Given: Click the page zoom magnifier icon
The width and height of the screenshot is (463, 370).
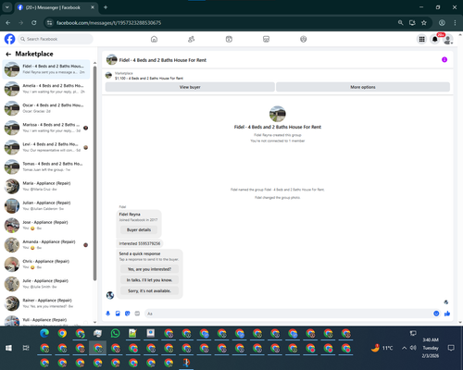Looking at the screenshot, I should 401,23.
